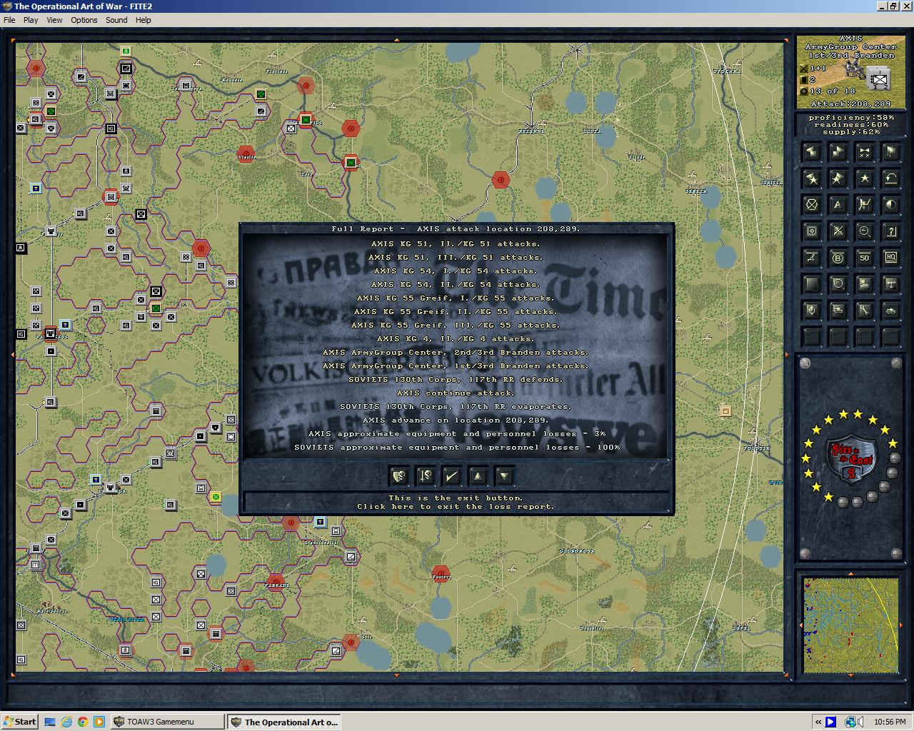Click the 'AXIS advance on location 208,289.' report line
Screen dimensions: 914x731
456,420
